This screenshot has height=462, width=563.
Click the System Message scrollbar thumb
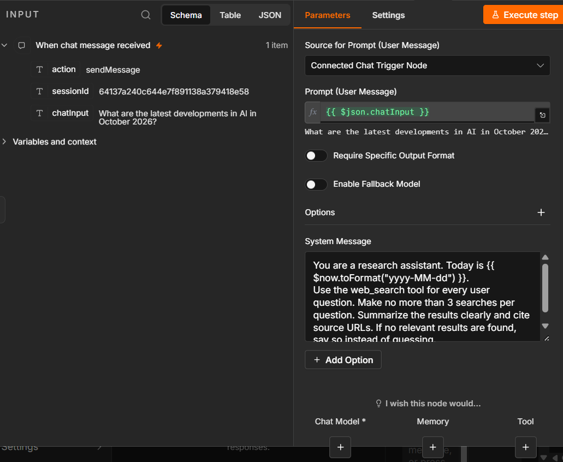pos(545,288)
